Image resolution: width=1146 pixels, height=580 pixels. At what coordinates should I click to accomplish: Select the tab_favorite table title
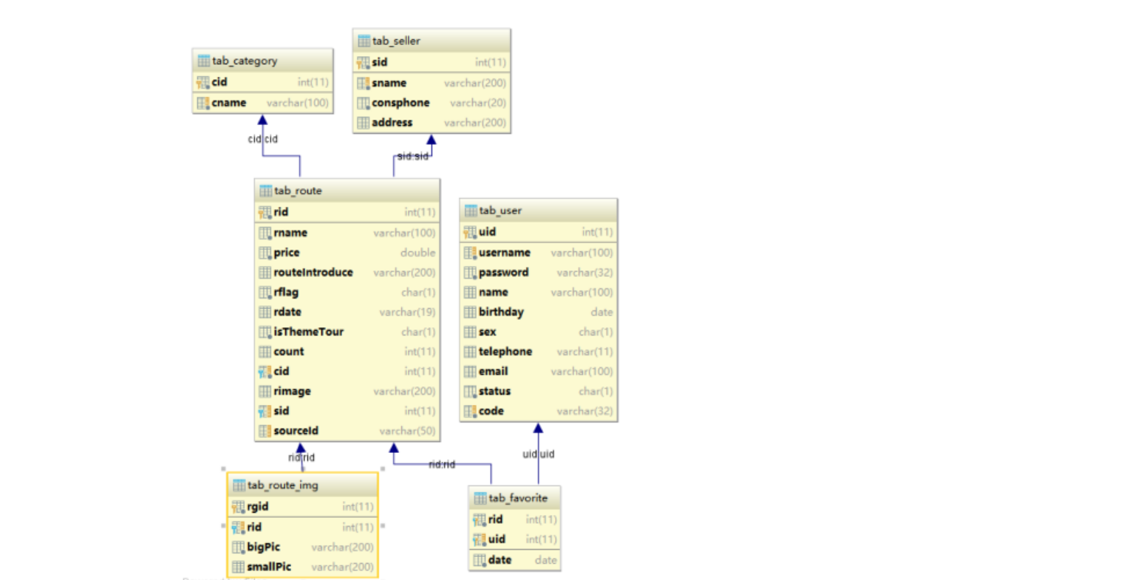click(518, 498)
